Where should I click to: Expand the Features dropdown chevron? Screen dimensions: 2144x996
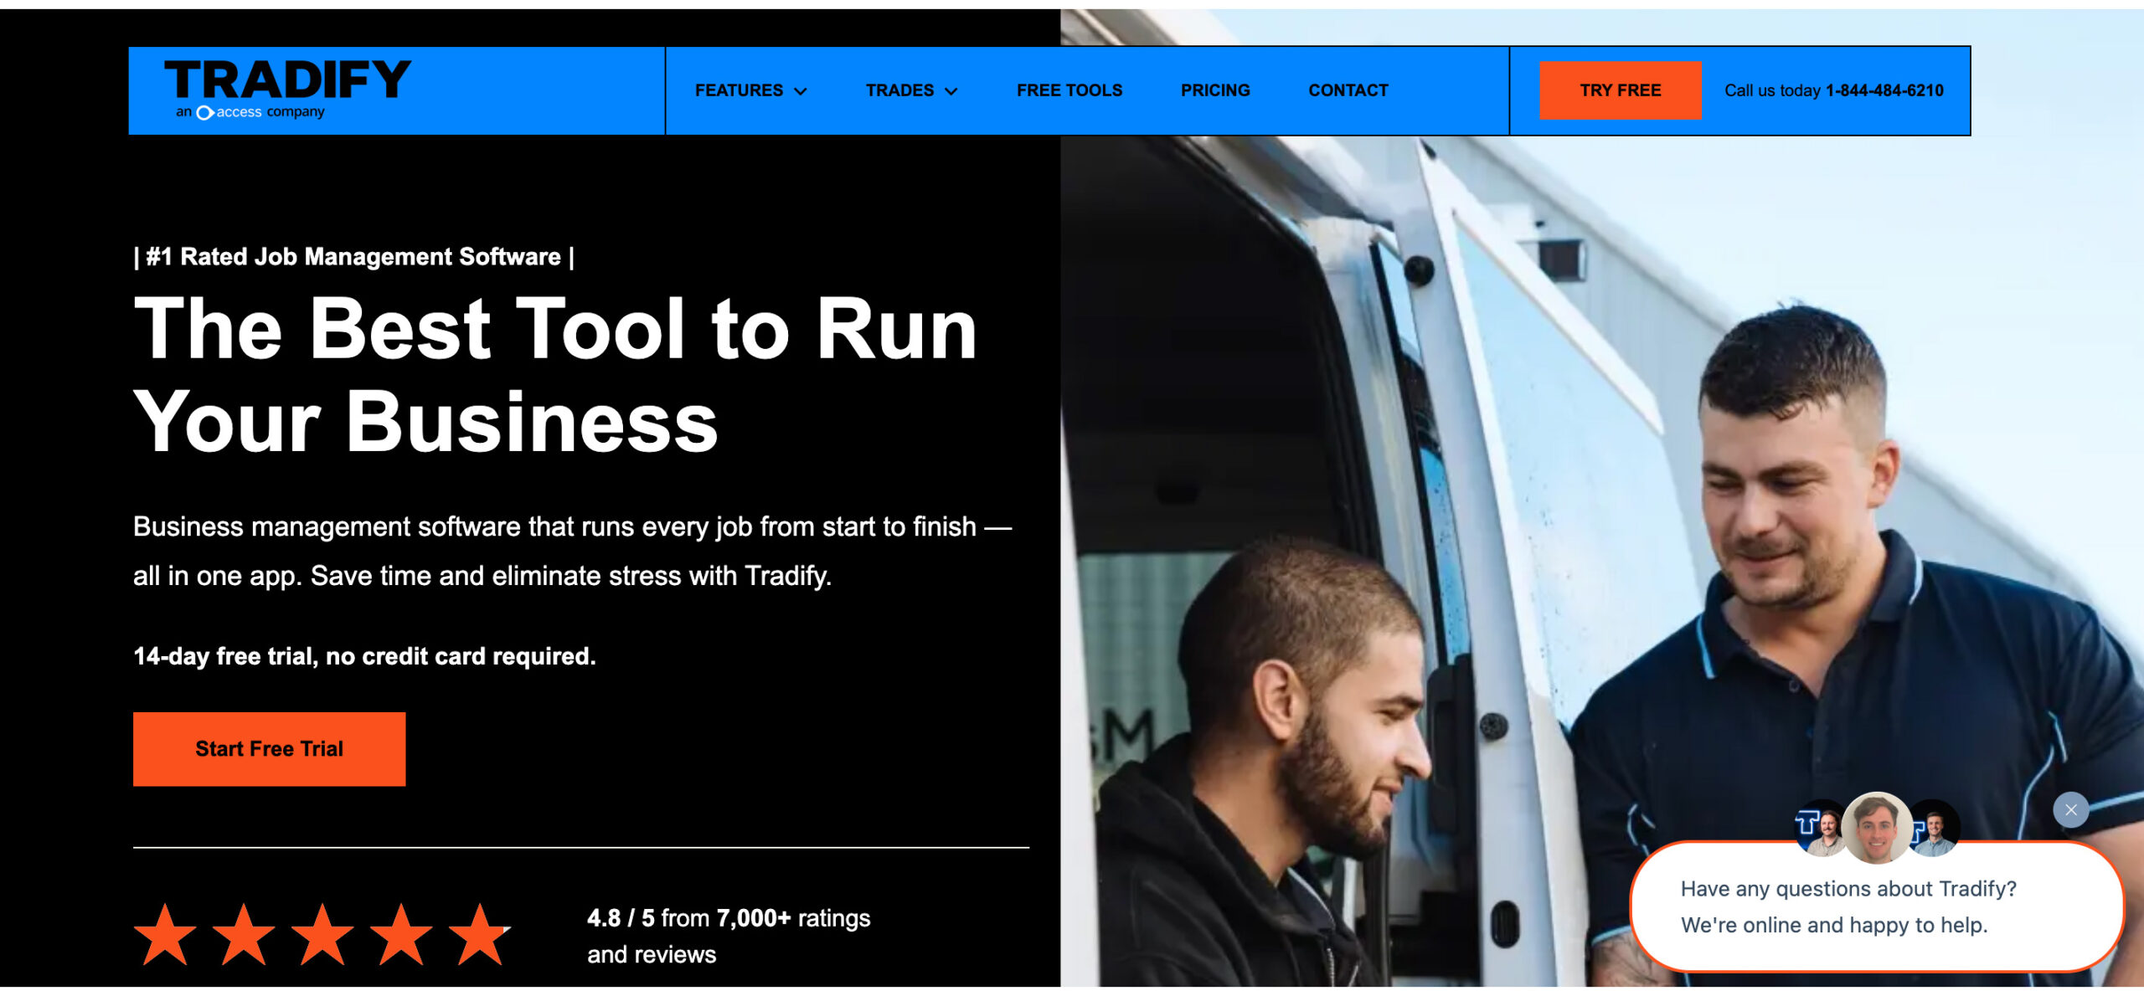801,91
